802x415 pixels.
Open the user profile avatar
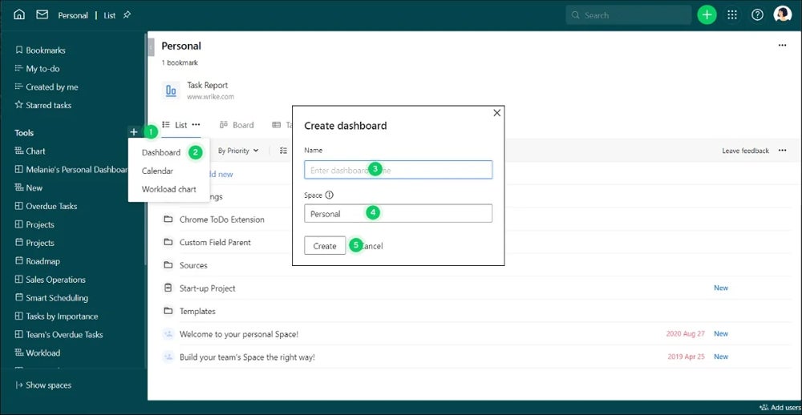coord(783,14)
